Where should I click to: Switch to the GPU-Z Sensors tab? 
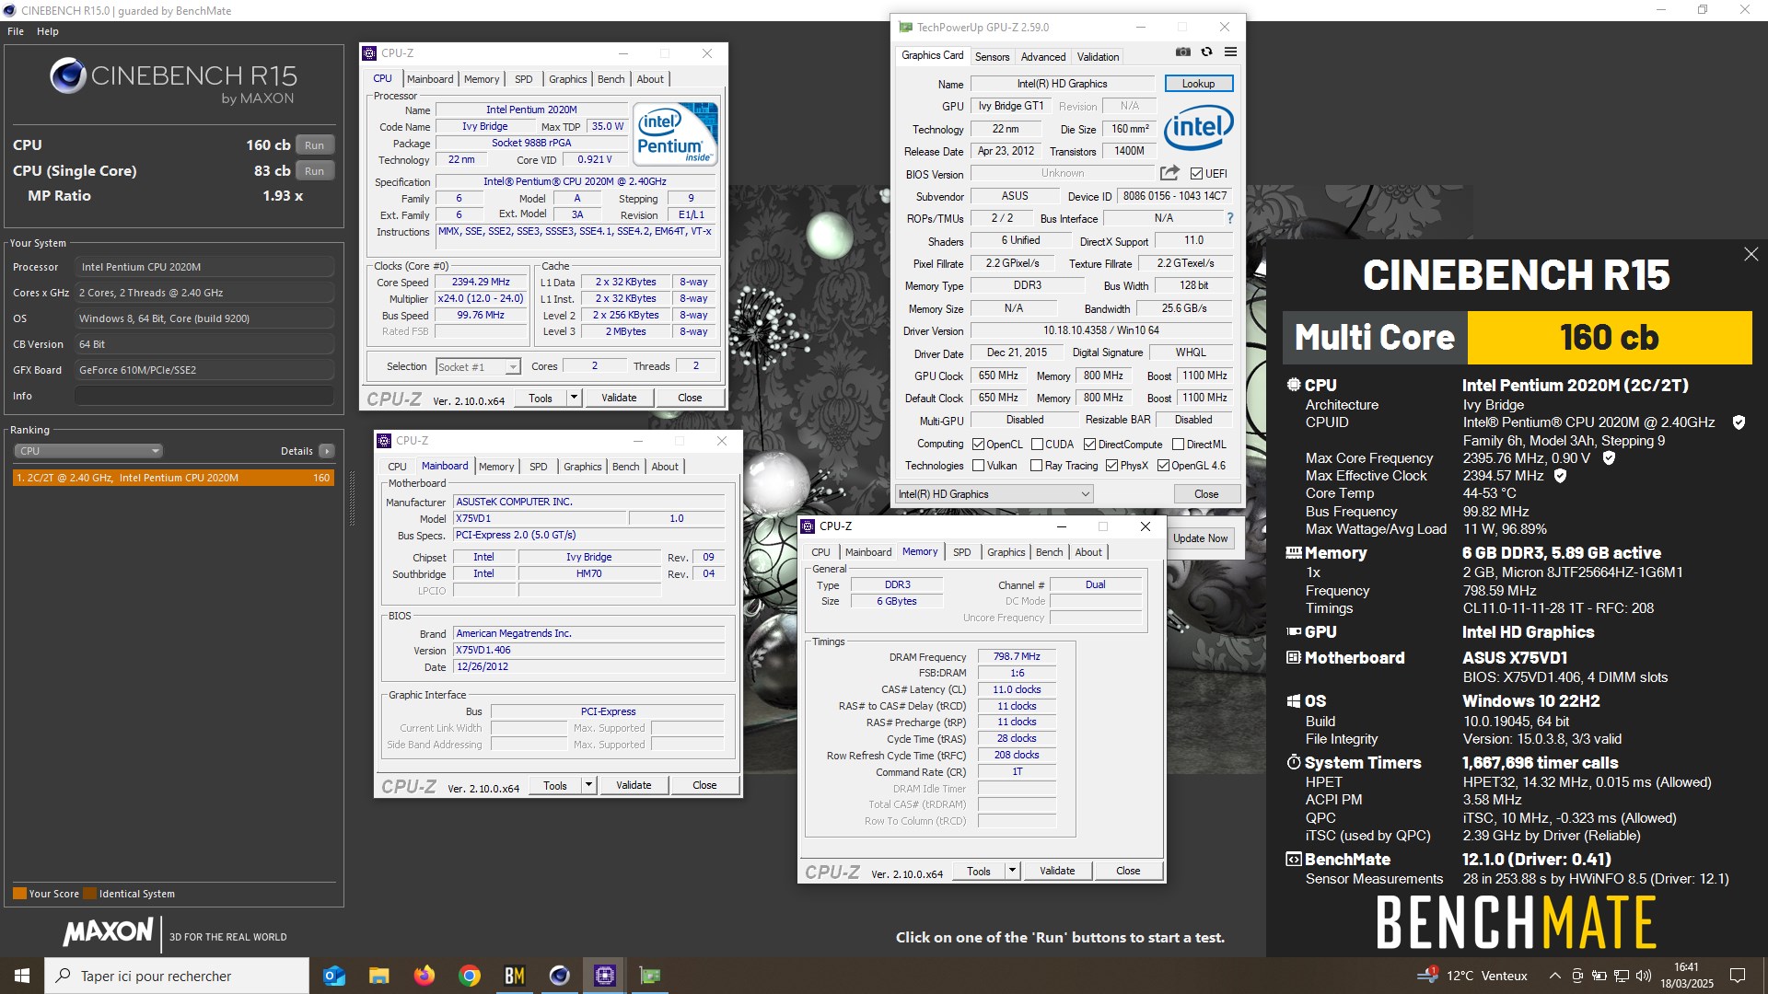[x=992, y=57]
